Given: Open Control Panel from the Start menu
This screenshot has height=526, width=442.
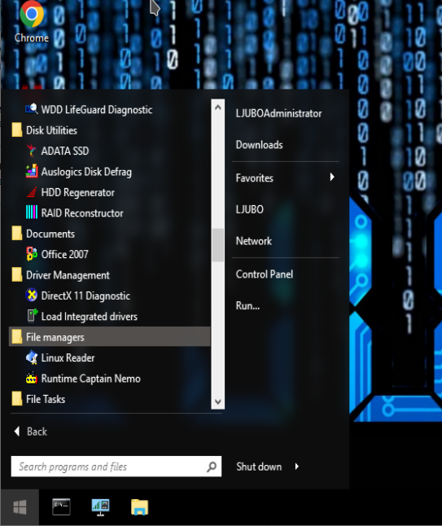Looking at the screenshot, I should click(x=265, y=274).
